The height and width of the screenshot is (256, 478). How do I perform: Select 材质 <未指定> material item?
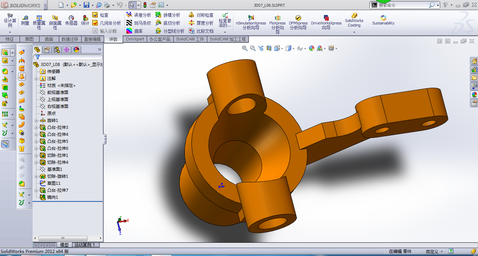pyautogui.click(x=58, y=86)
